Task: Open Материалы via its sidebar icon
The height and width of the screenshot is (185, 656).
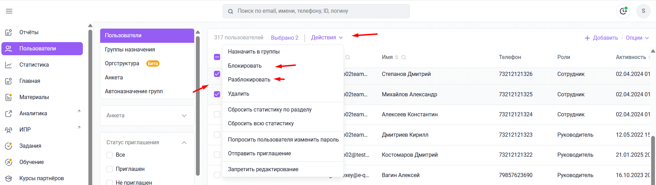Action: (x=9, y=97)
